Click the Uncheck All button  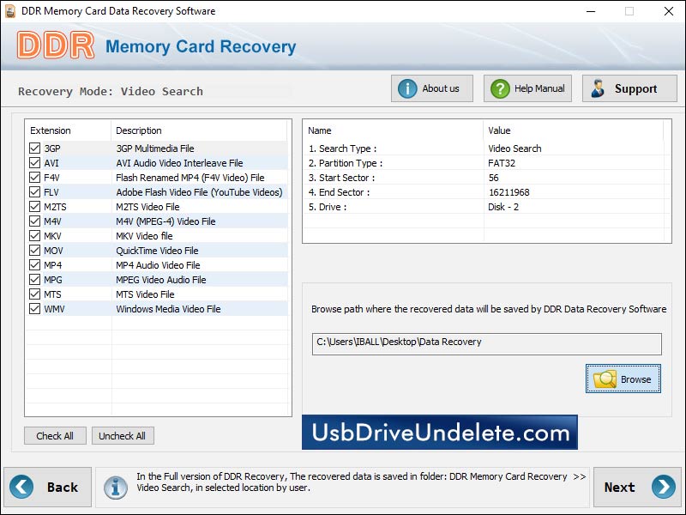click(123, 436)
